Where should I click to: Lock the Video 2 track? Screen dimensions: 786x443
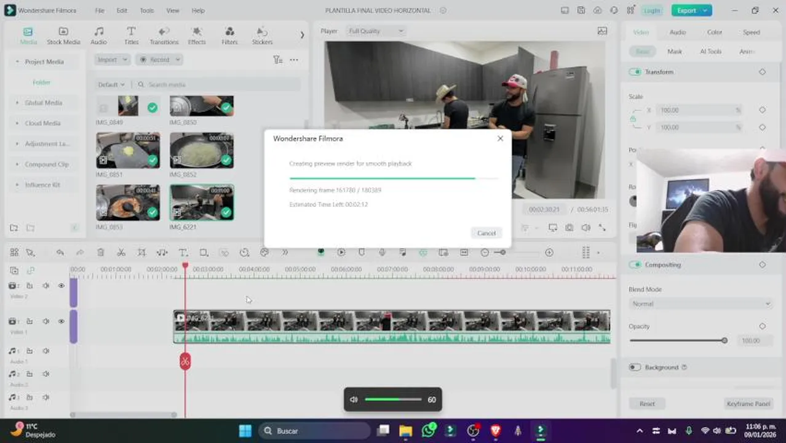[x=29, y=285]
